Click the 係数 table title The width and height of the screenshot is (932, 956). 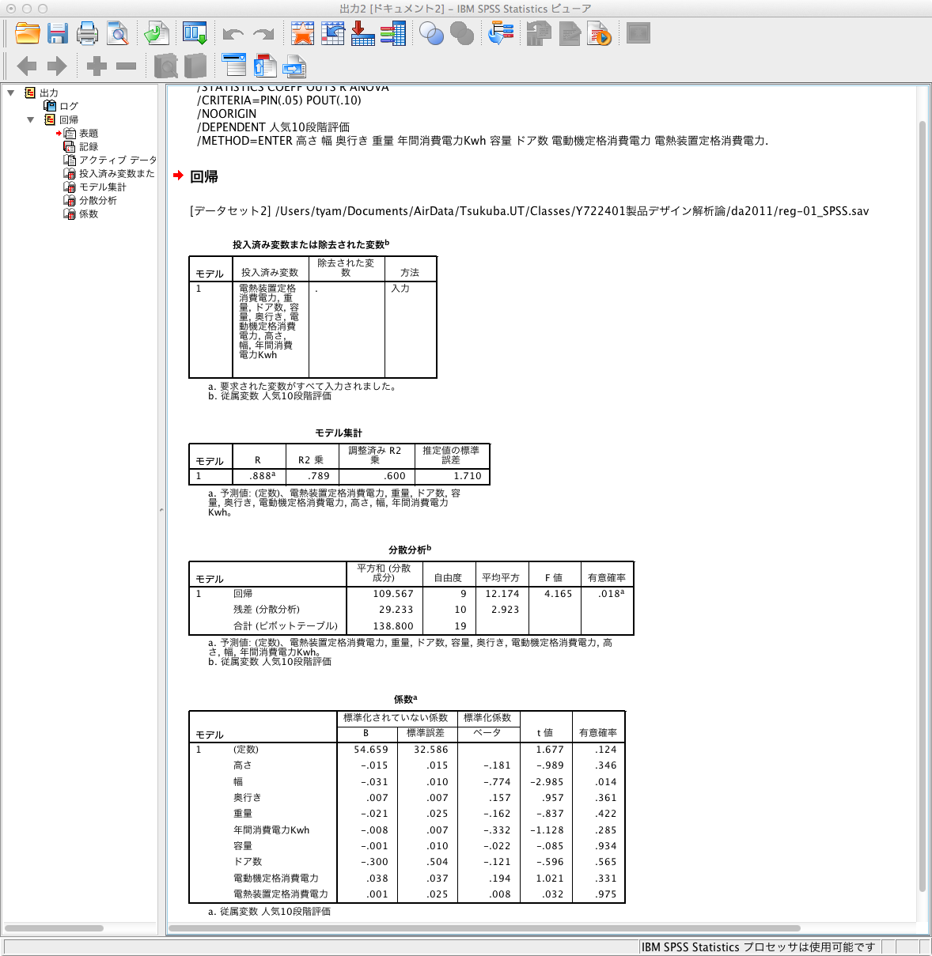coord(406,699)
